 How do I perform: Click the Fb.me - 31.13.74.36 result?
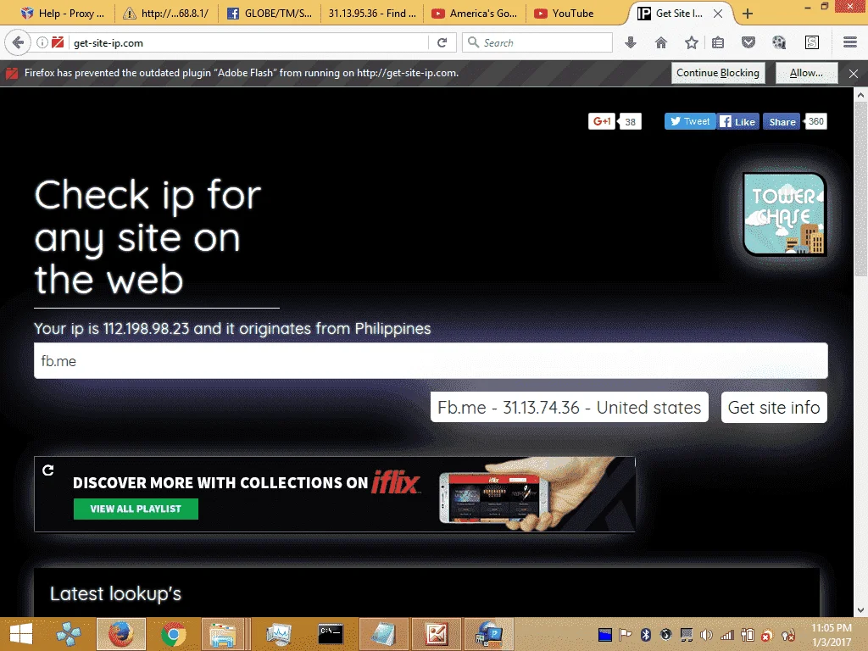tap(569, 408)
